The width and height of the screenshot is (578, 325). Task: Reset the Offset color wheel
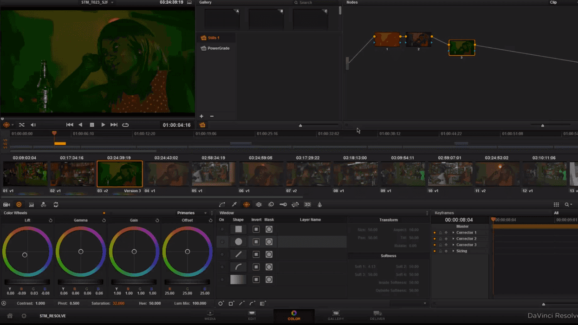pos(210,221)
